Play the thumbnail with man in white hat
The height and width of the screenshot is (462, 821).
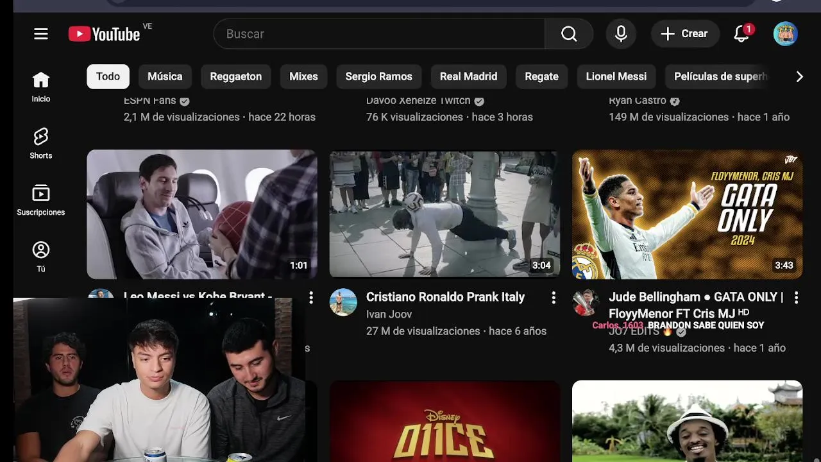click(x=687, y=421)
